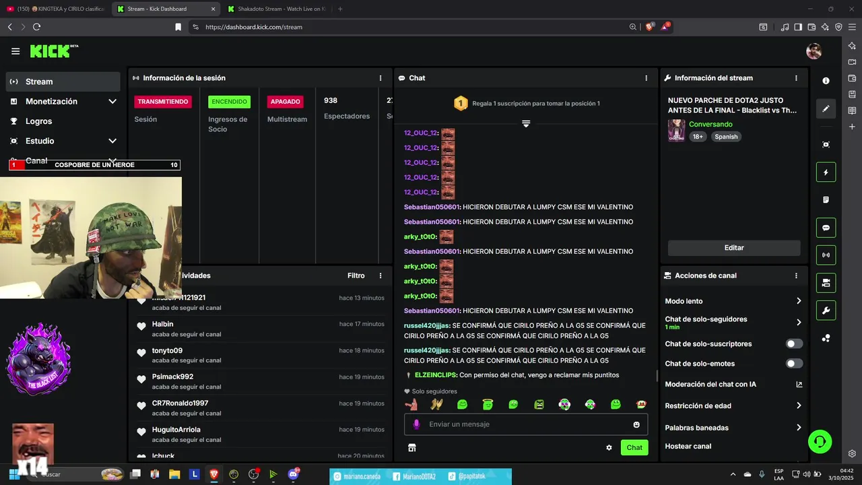This screenshot has width=862, height=485.
Task: Click the green Chat send button
Action: [x=634, y=447]
